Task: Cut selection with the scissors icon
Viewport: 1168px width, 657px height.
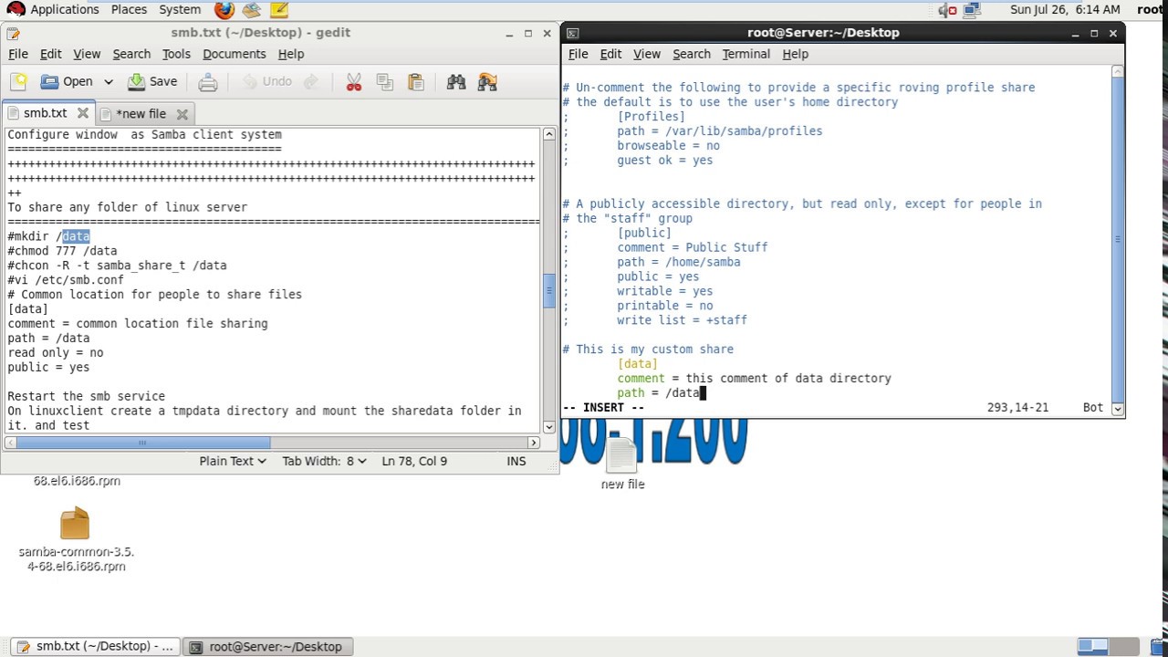Action: coord(354,82)
